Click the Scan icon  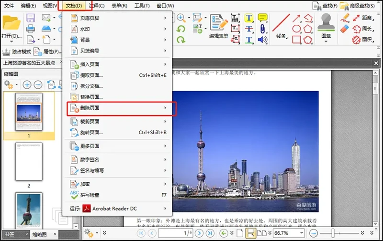tap(46, 29)
